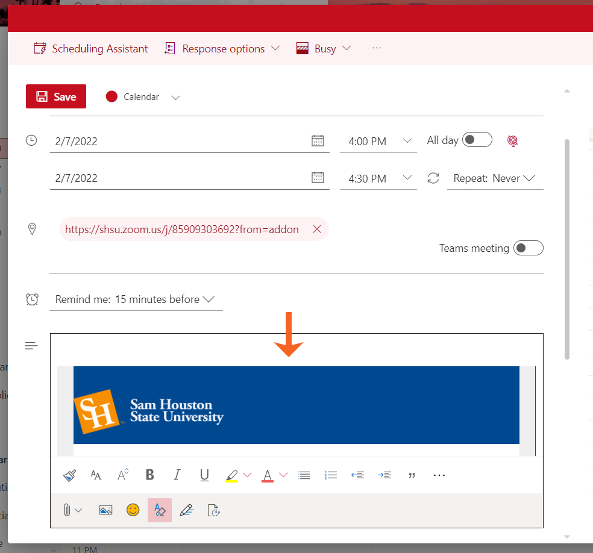Expand the 4:00 PM start time dropdown
This screenshot has width=593, height=553.
pyautogui.click(x=407, y=141)
